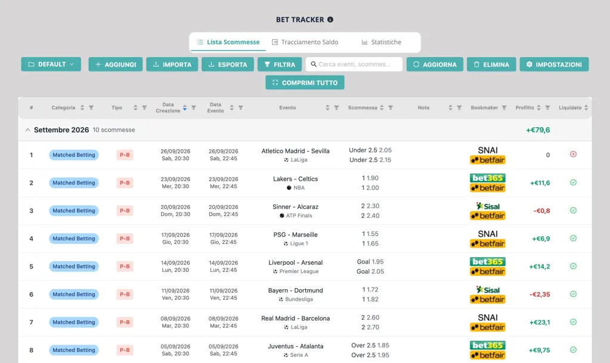The width and height of the screenshot is (610, 363).
Task: Select the Sinner - Alcaraz event
Action: pyautogui.click(x=296, y=207)
